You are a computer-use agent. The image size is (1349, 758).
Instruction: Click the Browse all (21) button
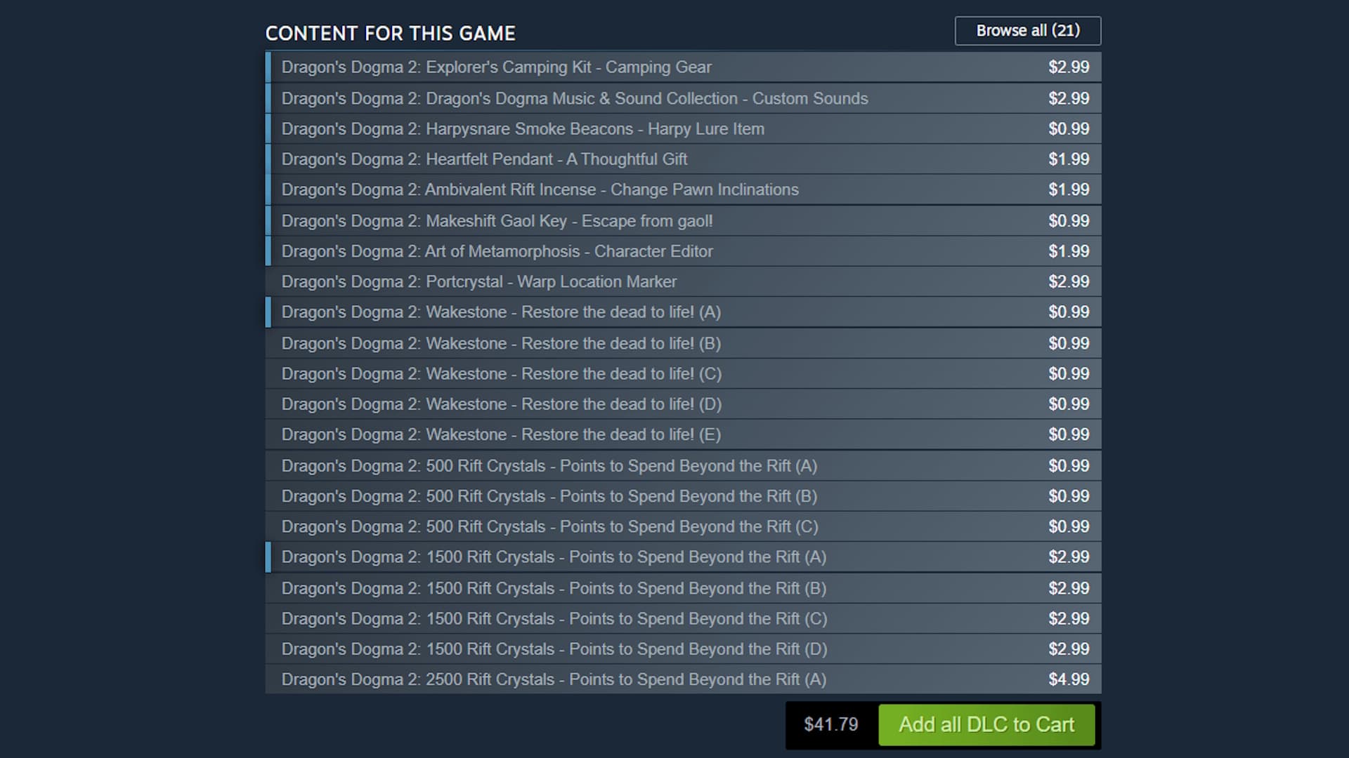[x=1027, y=31]
